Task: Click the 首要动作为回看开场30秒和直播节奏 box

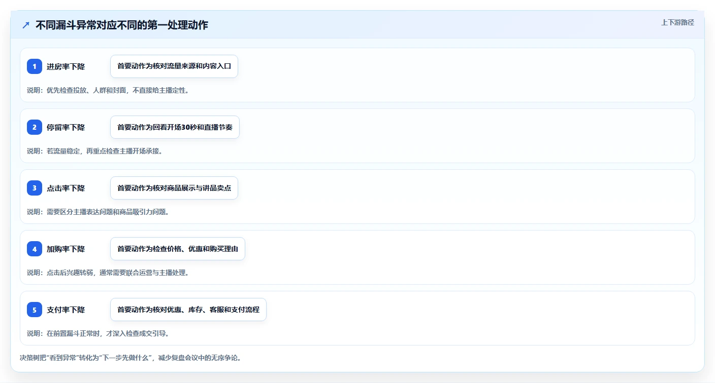Action: [175, 127]
